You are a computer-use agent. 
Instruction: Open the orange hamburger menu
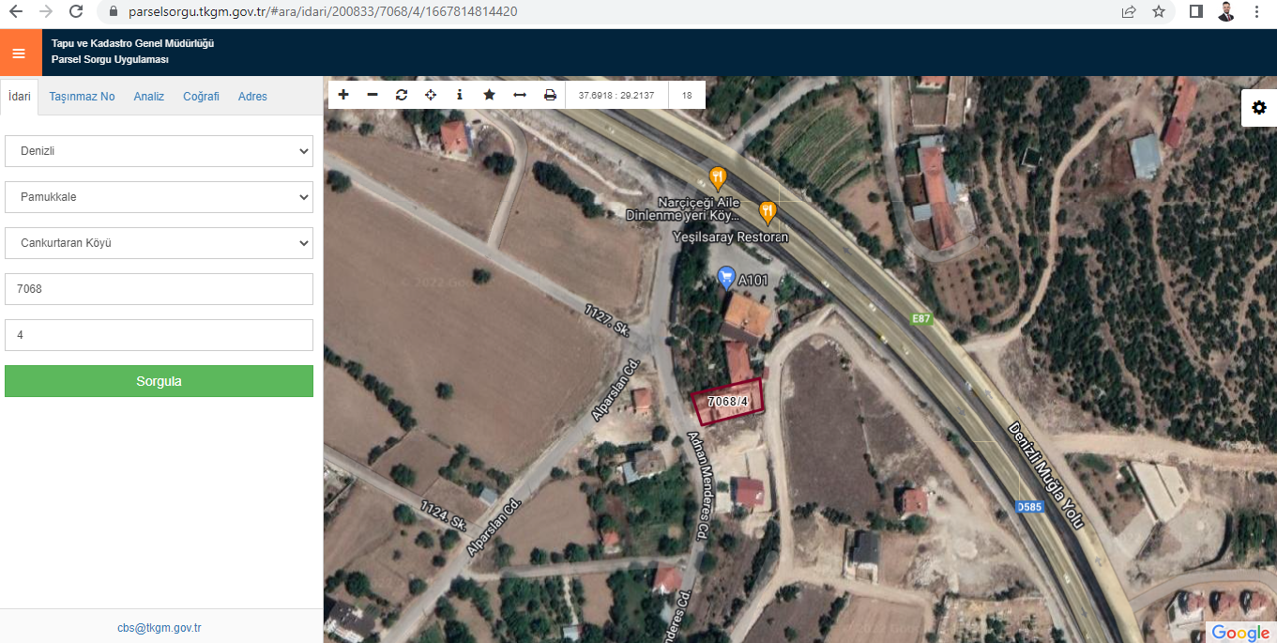tap(19, 53)
